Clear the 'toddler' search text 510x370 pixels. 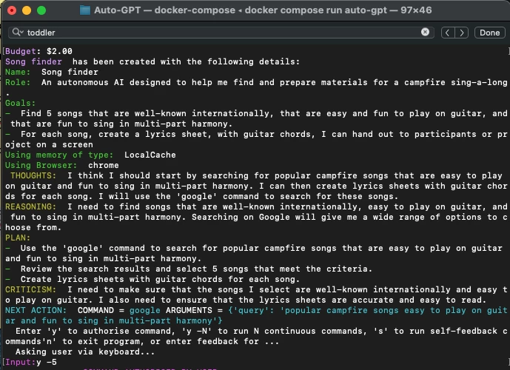426,33
